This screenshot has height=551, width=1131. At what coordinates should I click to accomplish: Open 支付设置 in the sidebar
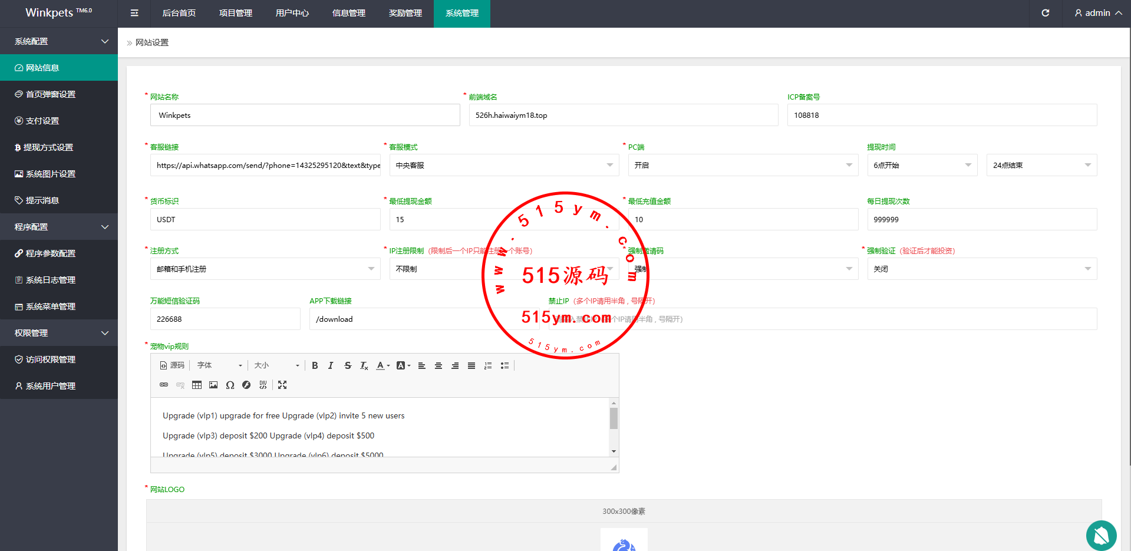pos(42,121)
